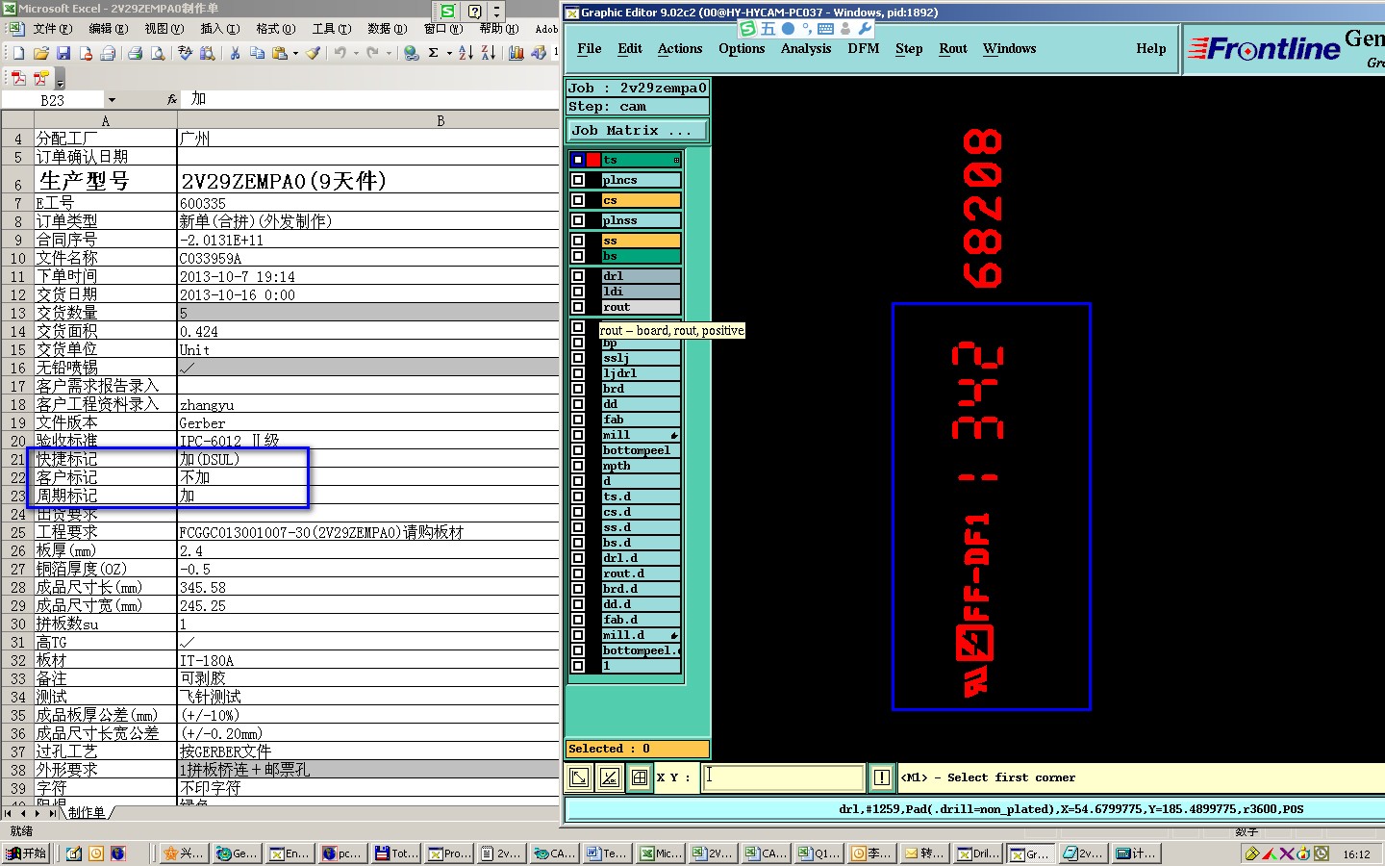Toggle display of the plnss layer
This screenshot has width=1385, height=866.
[578, 220]
